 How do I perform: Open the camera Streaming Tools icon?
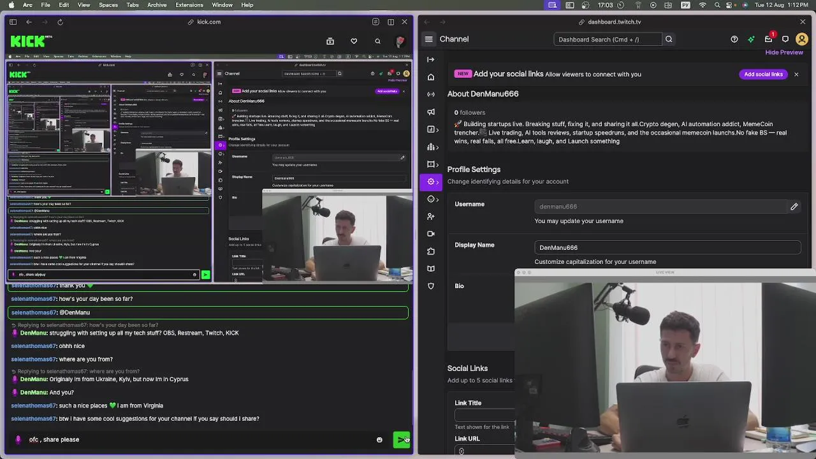coord(431,234)
